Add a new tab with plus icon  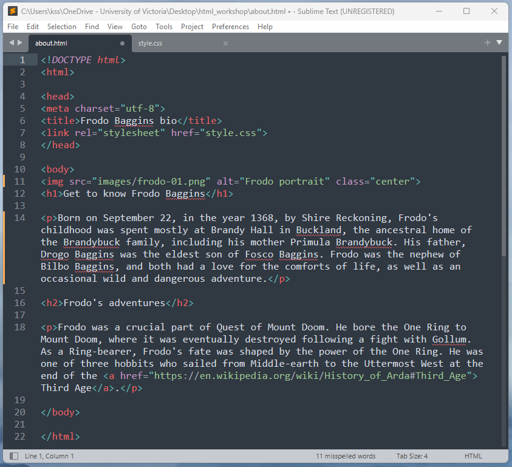pyautogui.click(x=488, y=43)
